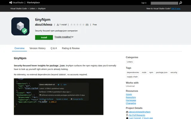The image size is (191, 119).
Task: Open the Q & A tab
Action: point(54,48)
